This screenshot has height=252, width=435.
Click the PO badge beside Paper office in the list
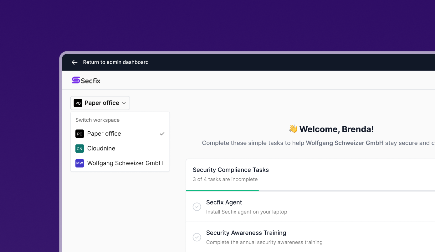click(x=79, y=134)
